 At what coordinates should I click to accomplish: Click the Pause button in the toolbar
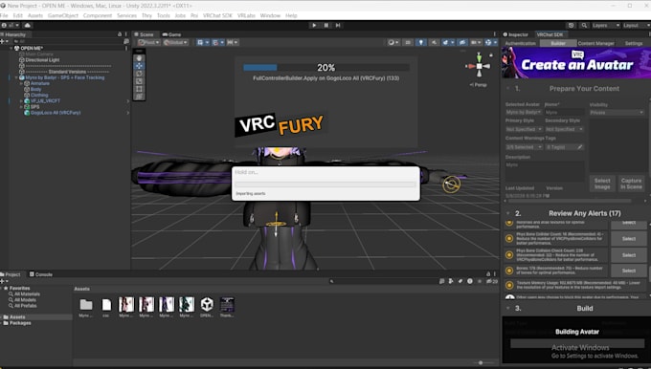(325, 25)
